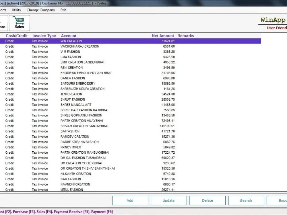Image resolution: width=287 pixels, height=215 pixels.
Task: Select the SHREE MANGAL ART row
Action: point(130,105)
